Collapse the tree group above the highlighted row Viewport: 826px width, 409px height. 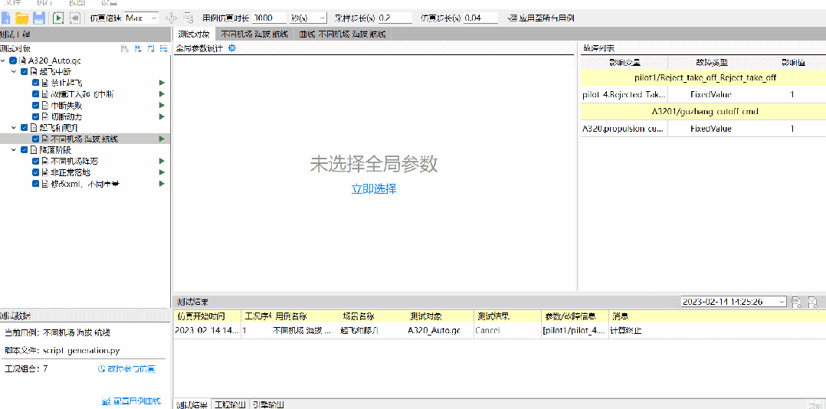pyautogui.click(x=15, y=127)
